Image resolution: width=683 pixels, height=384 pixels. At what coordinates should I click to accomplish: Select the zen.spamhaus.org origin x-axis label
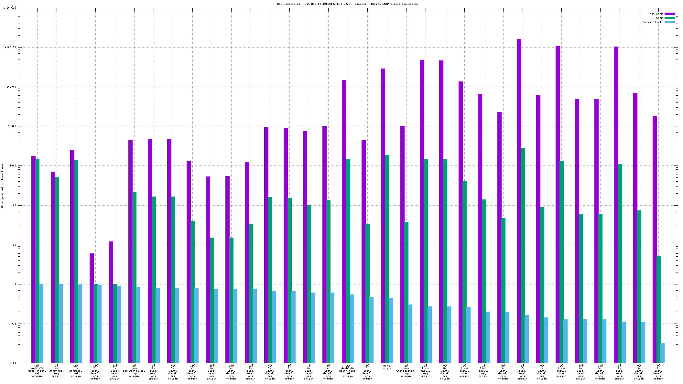point(57,371)
